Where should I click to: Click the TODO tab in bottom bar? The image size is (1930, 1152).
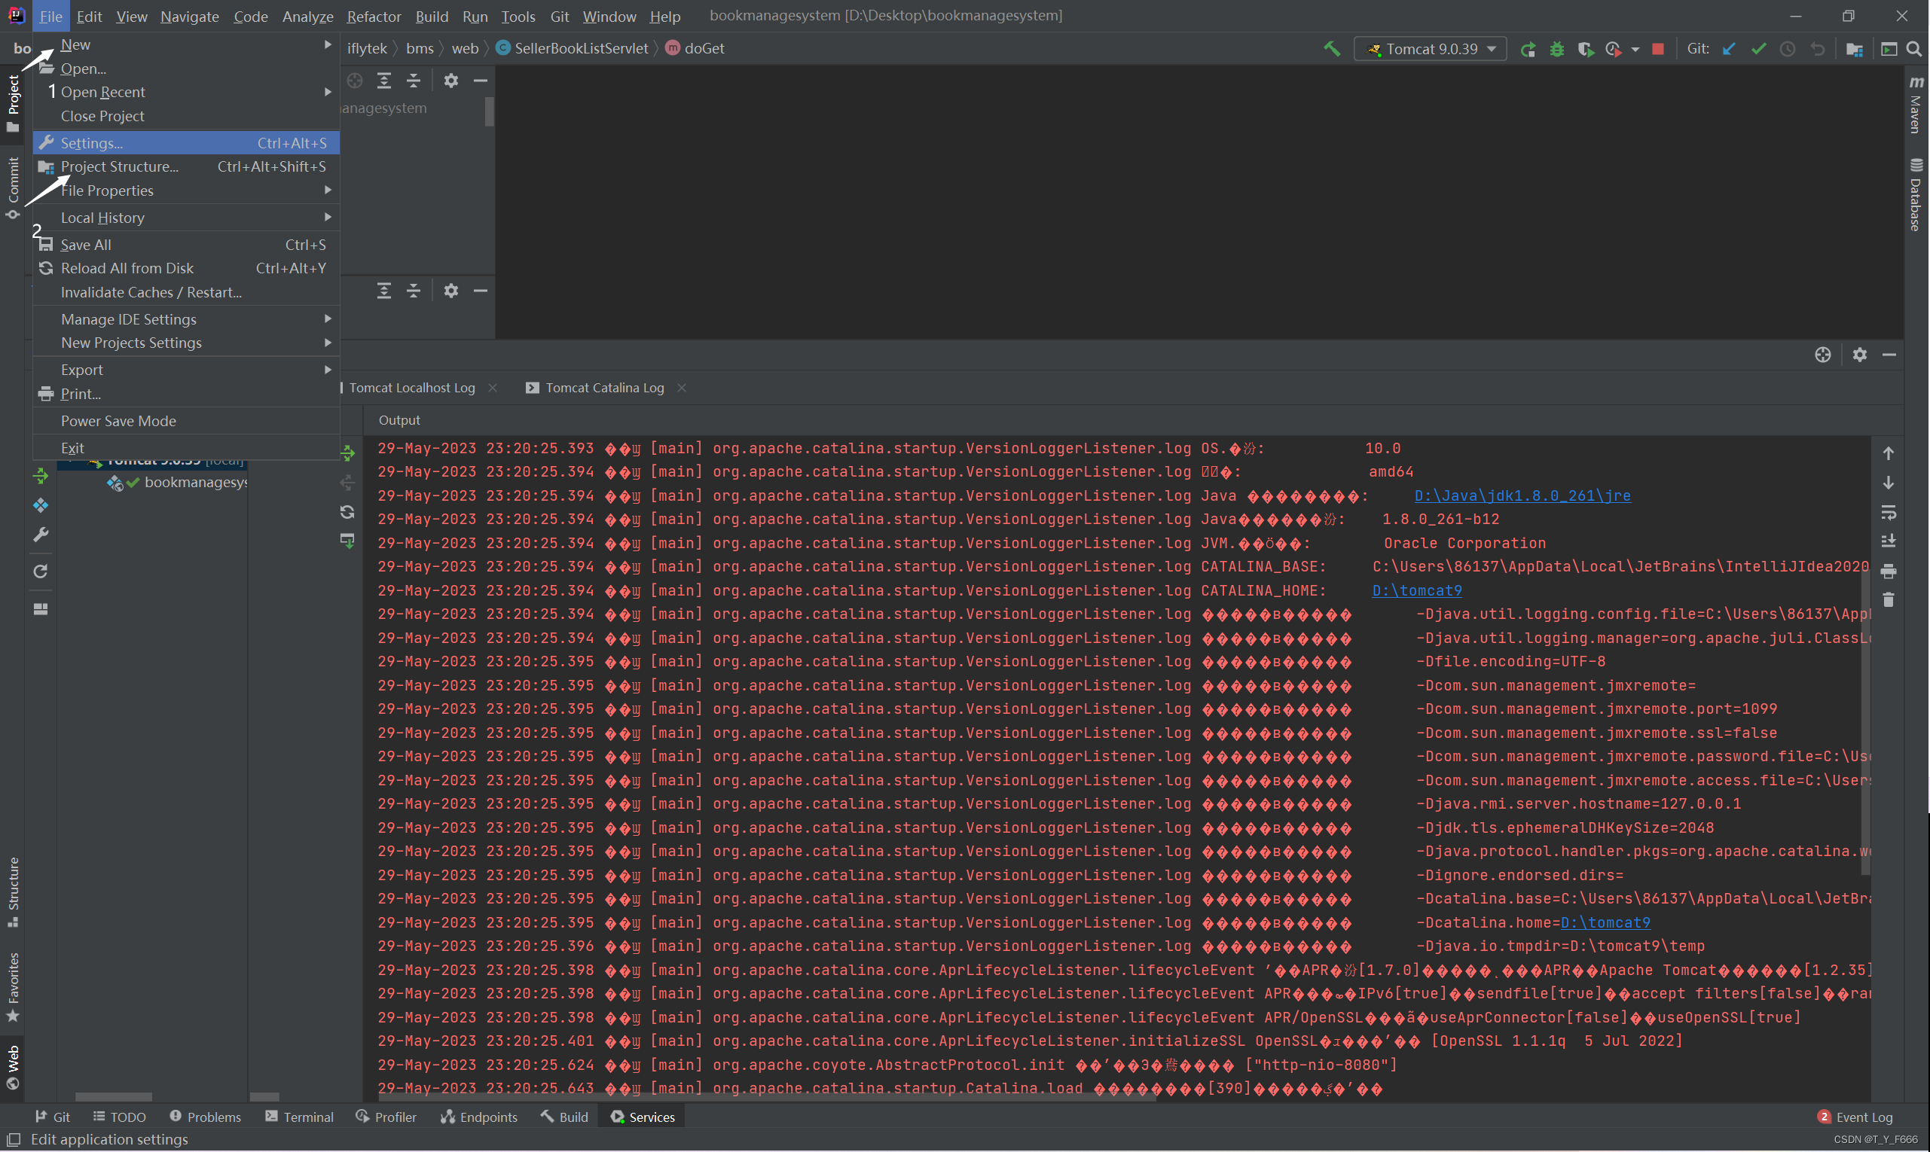(x=127, y=1117)
